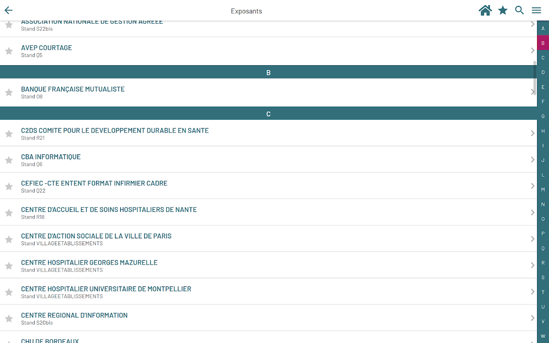Open chevron for CENTRE D'ACCUEIL ET DE SOINS
The height and width of the screenshot is (343, 549).
[x=533, y=213]
